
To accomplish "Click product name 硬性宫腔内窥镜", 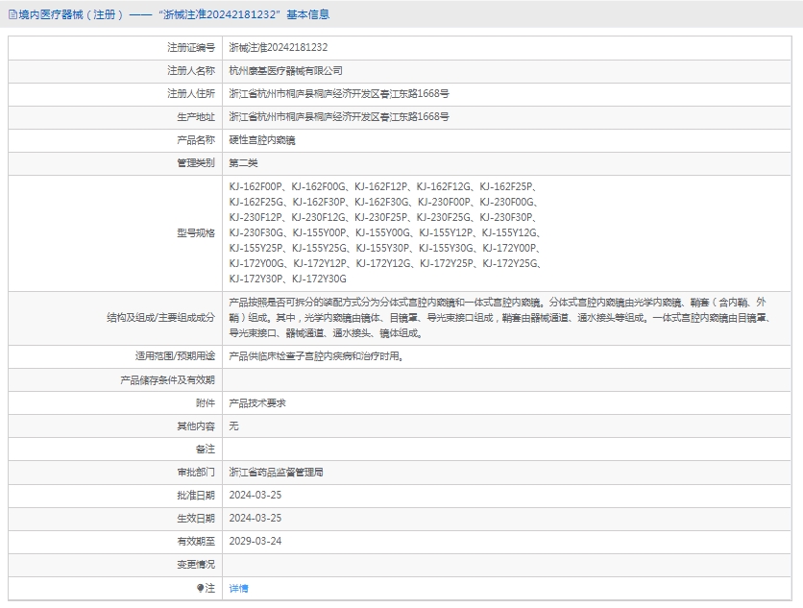I will tap(262, 139).
